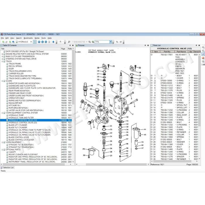Viewport: 205px width, 205px height.
Task: Click the Parts List vertical scrollbar
Action: pyautogui.click(x=199, y=106)
